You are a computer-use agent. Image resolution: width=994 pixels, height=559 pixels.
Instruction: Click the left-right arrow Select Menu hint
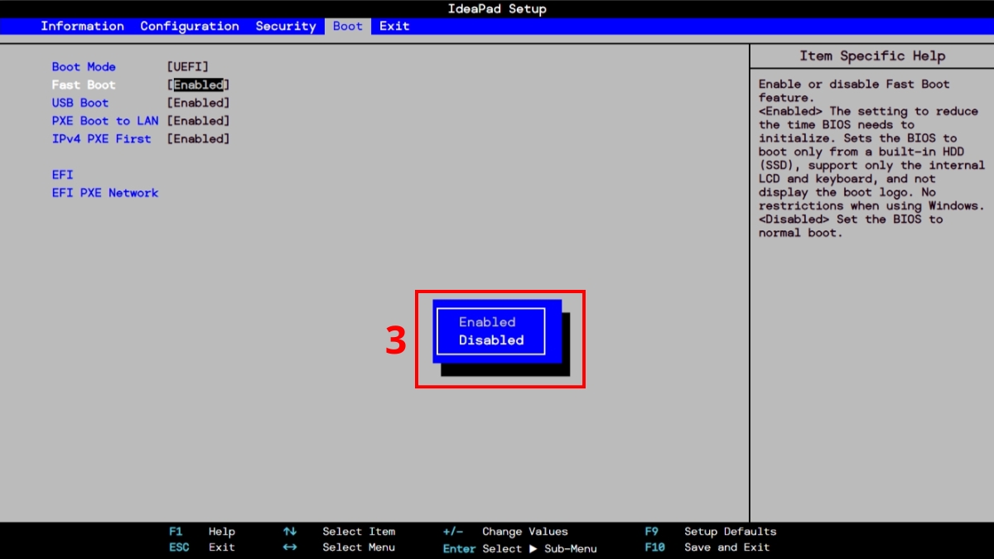(x=339, y=547)
